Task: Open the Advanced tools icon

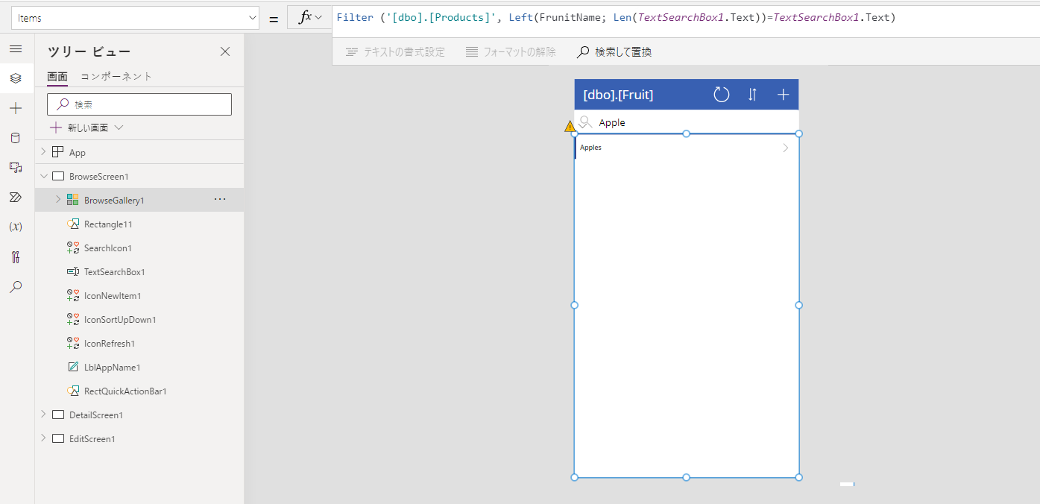Action: pyautogui.click(x=16, y=257)
